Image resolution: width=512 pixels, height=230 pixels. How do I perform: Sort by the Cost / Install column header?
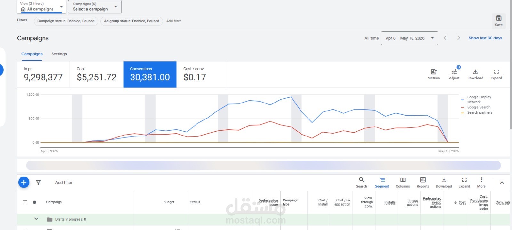[323, 202]
